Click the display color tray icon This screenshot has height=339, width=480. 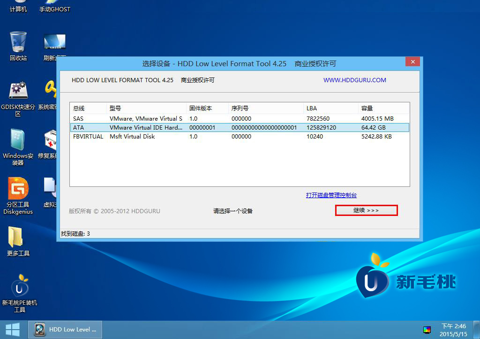click(427, 330)
